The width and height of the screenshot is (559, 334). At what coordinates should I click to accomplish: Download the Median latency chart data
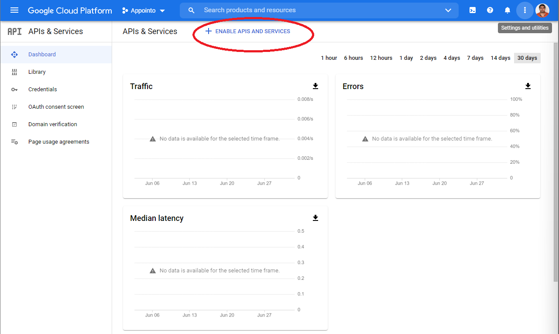click(x=316, y=218)
